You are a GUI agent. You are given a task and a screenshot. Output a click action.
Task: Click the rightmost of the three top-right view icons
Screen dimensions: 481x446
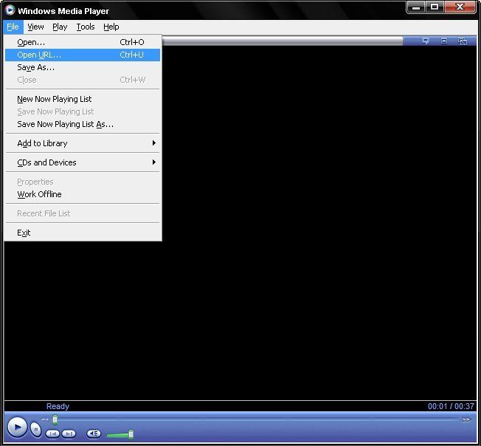point(463,41)
